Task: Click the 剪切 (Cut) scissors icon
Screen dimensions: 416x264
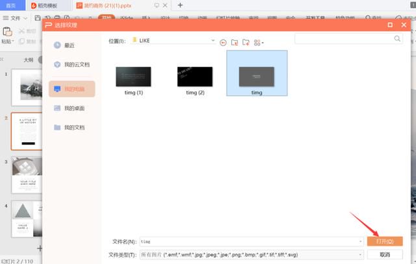Action: click(x=21, y=31)
